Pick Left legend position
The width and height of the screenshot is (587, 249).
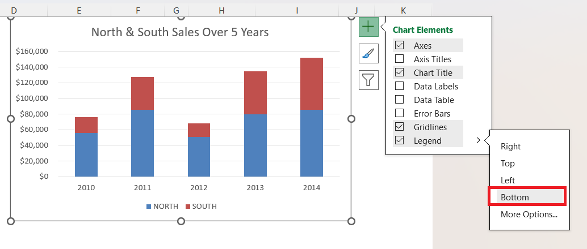[x=508, y=181]
